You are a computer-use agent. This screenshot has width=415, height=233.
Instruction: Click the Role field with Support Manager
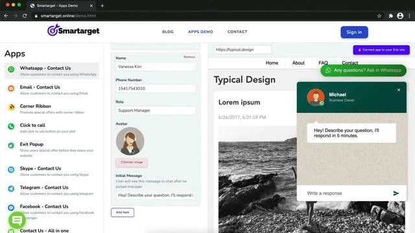tap(156, 111)
